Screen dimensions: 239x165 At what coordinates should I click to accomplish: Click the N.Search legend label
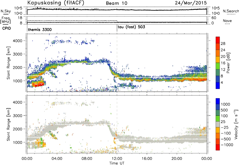pyautogui.click(x=231, y=11)
